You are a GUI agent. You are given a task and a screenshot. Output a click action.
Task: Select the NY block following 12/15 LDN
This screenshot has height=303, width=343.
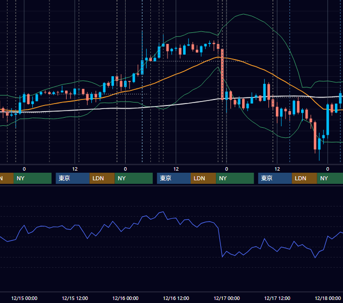click(134, 178)
